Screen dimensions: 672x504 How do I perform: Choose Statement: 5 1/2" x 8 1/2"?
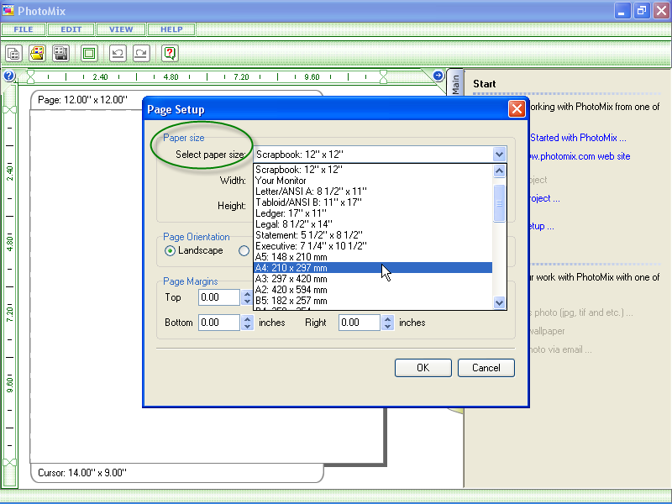click(373, 235)
